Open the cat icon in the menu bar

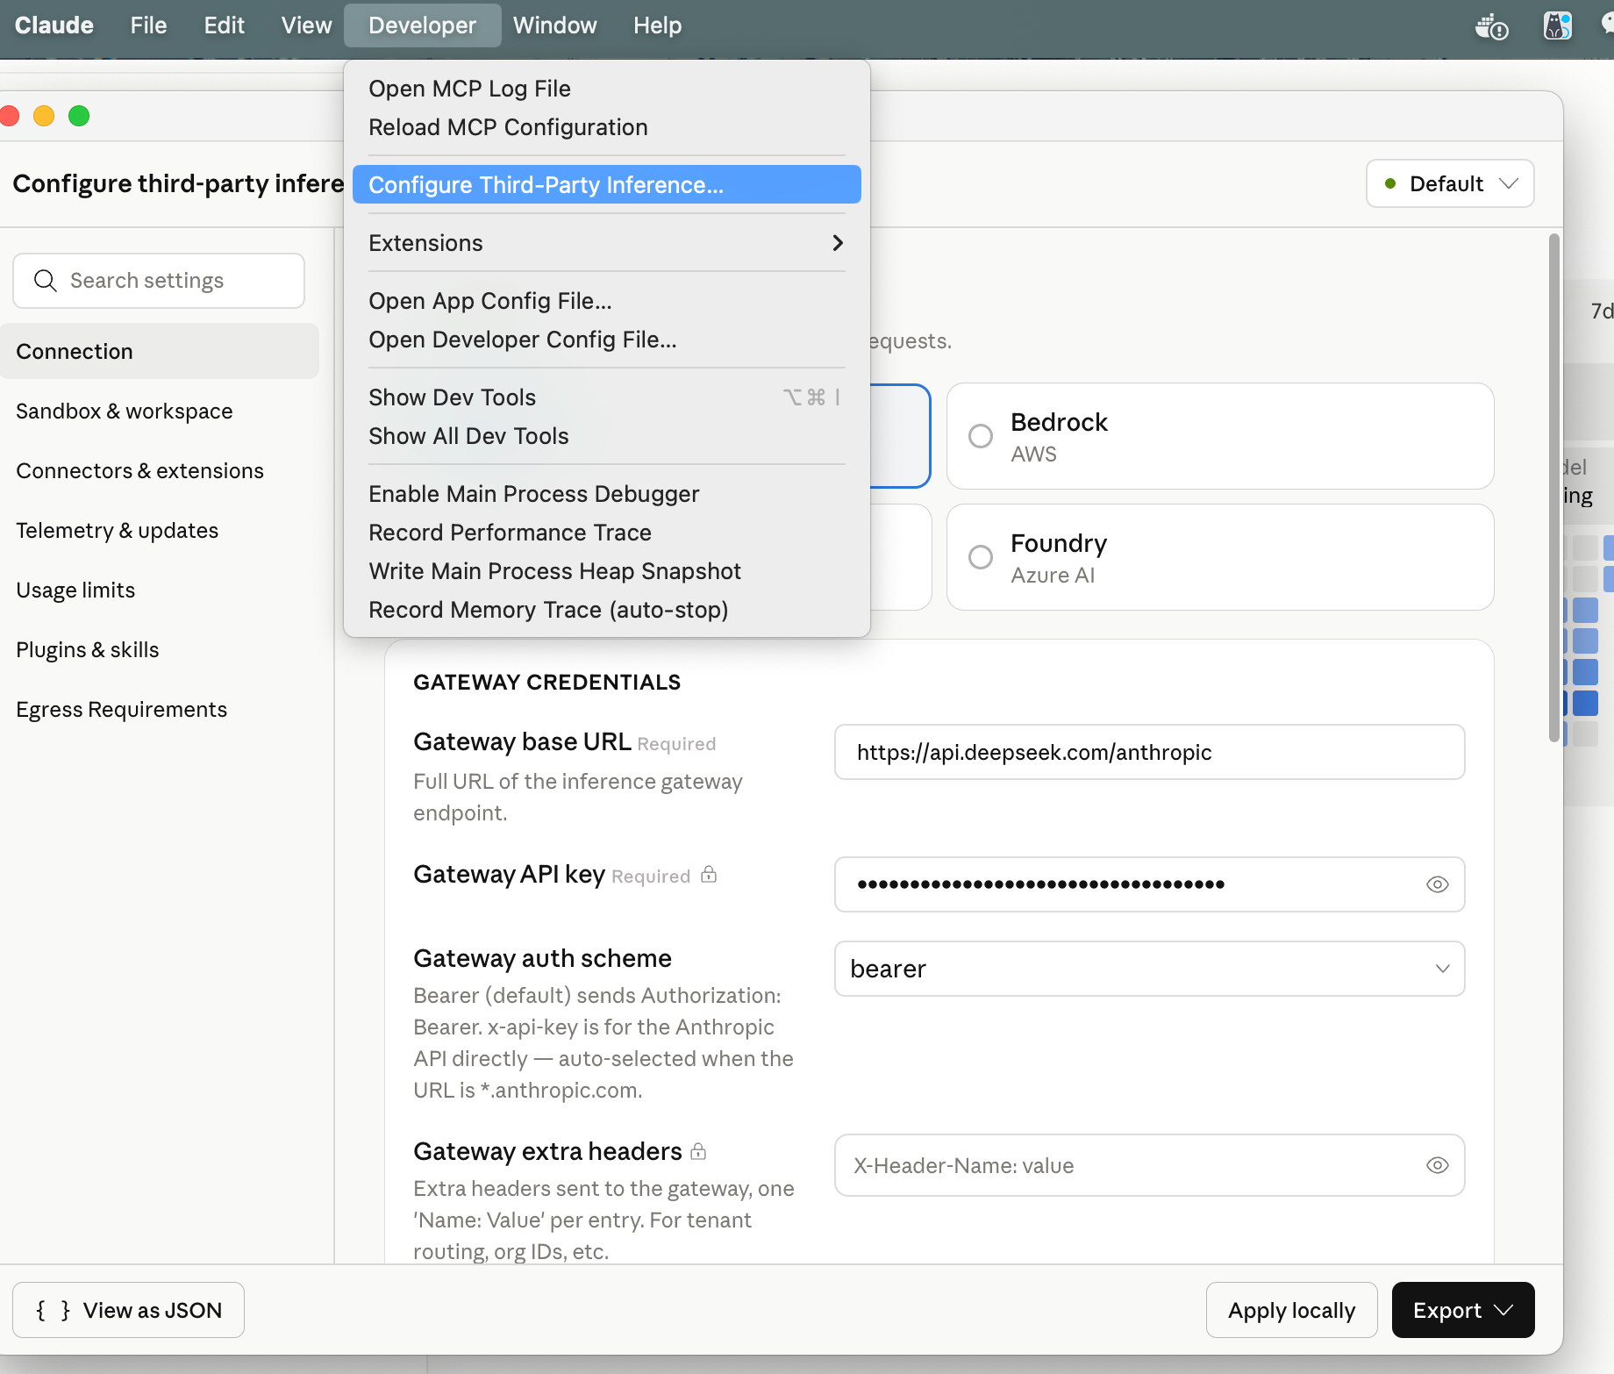[1558, 25]
